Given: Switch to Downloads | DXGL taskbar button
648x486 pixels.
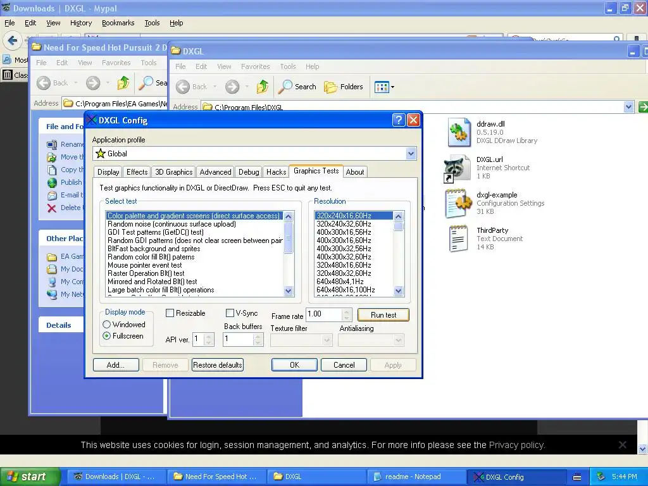Looking at the screenshot, I should coord(117,477).
